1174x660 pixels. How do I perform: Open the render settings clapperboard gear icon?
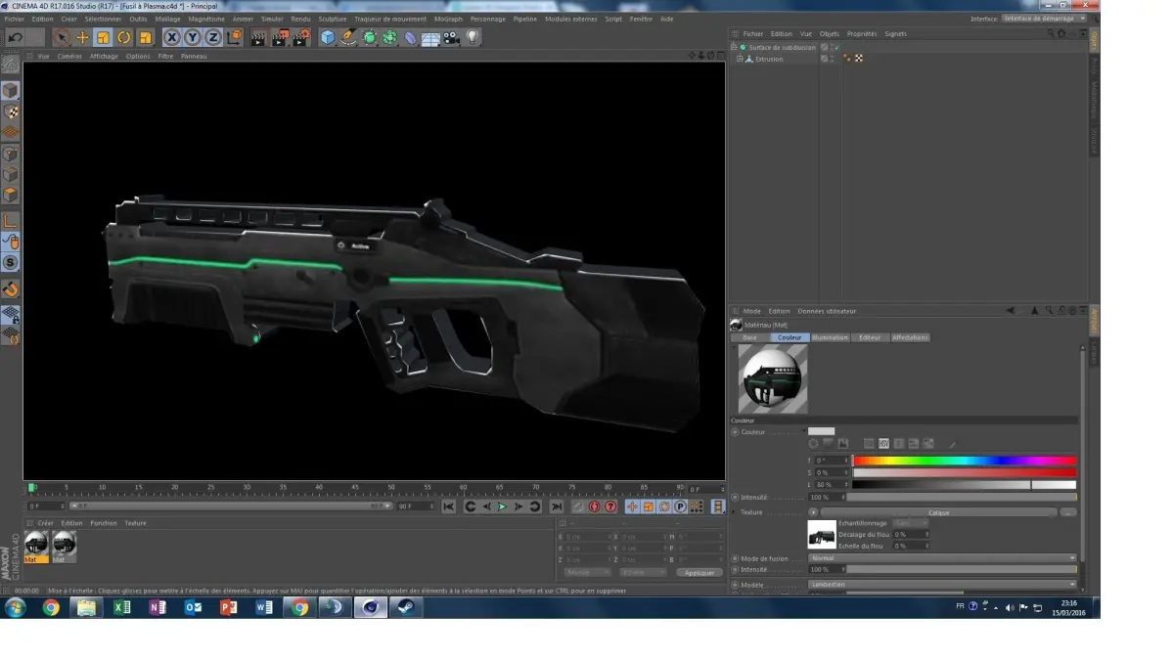point(301,37)
